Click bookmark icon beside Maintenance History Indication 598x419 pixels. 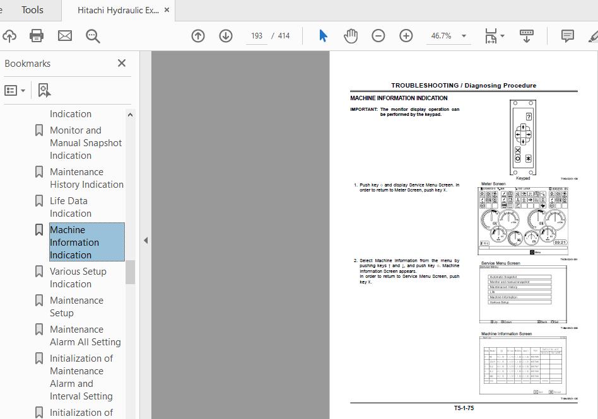[x=39, y=172]
